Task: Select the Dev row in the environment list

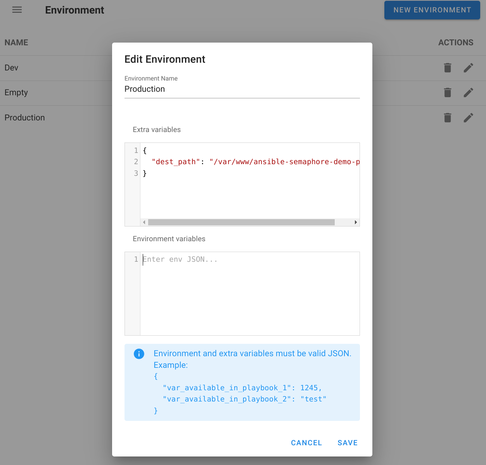Action: coord(12,68)
